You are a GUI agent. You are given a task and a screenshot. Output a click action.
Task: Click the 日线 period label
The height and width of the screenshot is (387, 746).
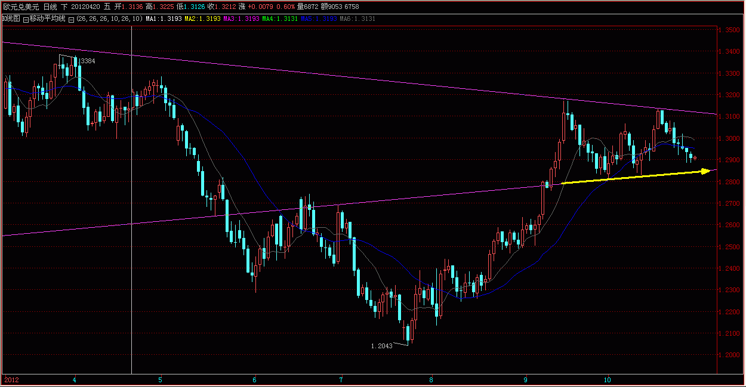tap(50, 7)
